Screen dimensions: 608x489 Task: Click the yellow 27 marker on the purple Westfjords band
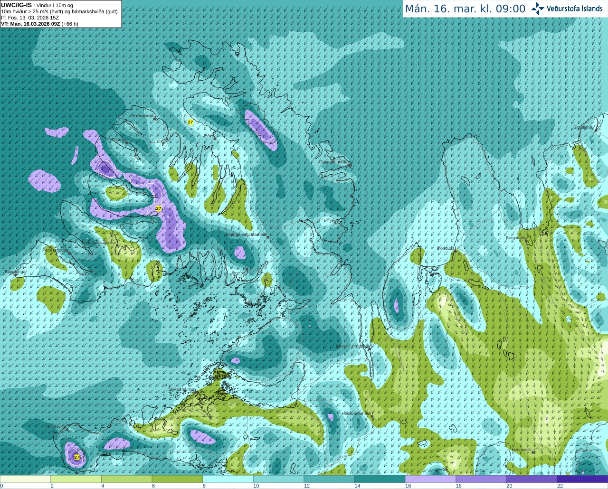[x=159, y=208]
